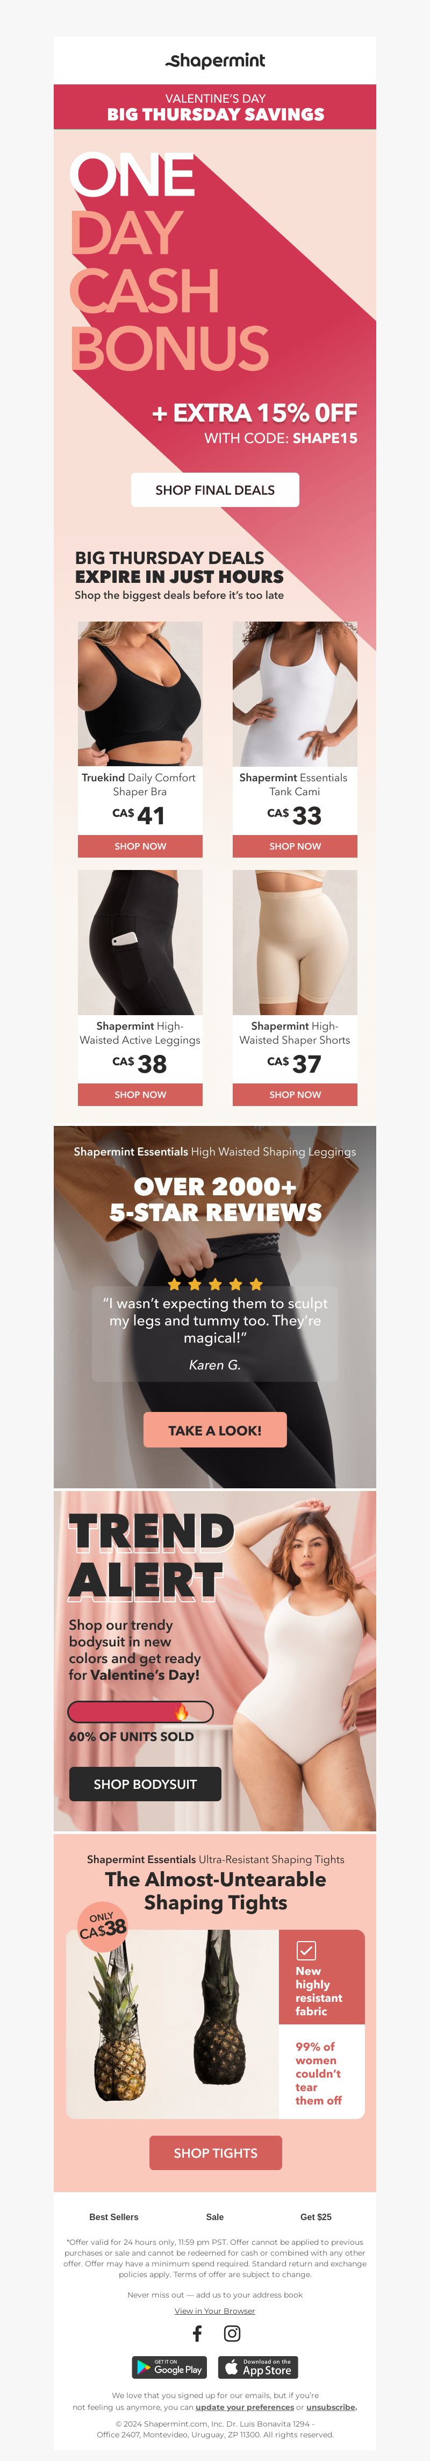Select the Essentials Tank Cami product image
430x2461 pixels.
tap(295, 694)
